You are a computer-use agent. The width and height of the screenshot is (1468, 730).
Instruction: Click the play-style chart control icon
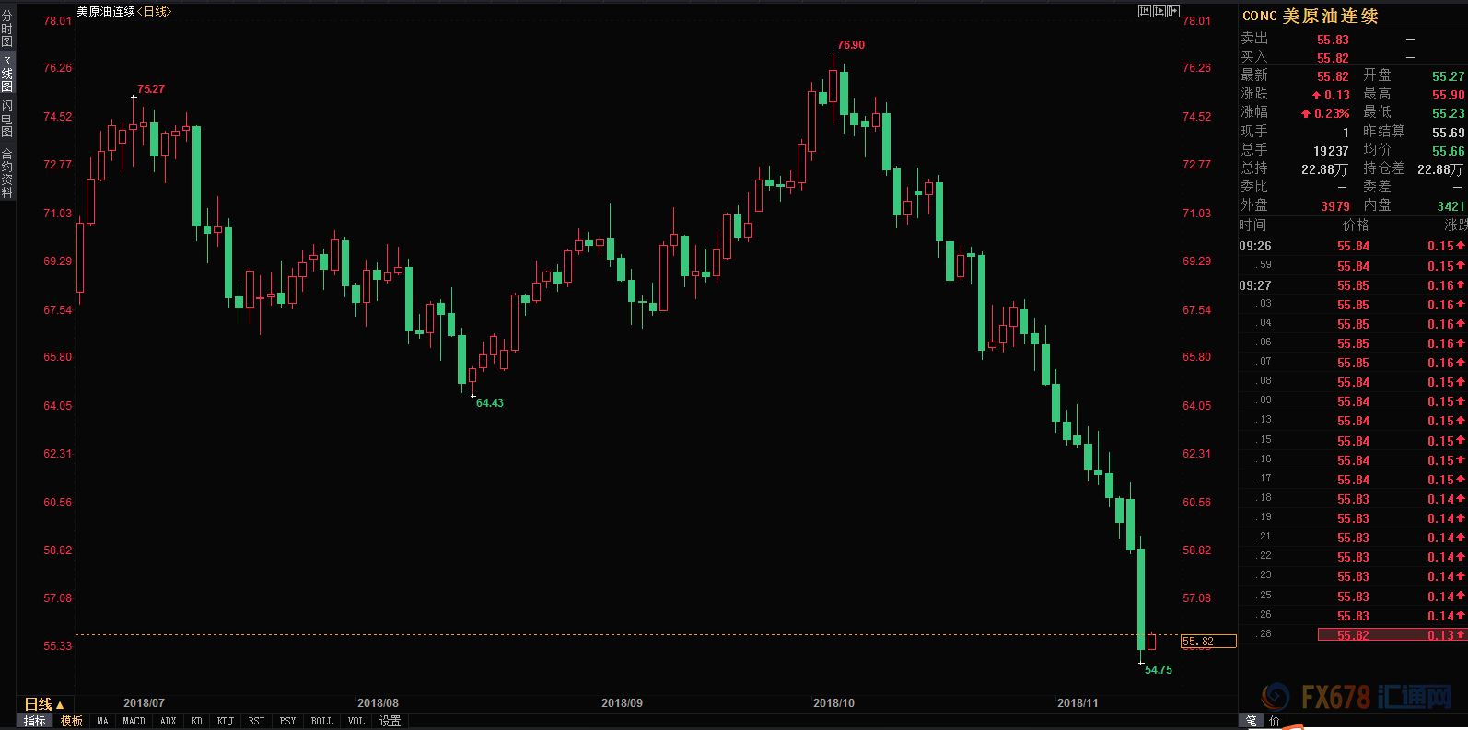(x=1159, y=11)
